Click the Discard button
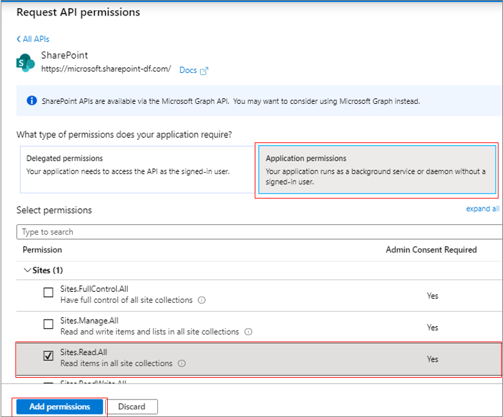Viewport: 503px width, 417px height. tap(132, 407)
